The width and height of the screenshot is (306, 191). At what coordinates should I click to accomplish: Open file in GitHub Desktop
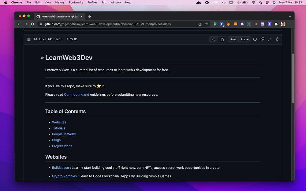255,39
